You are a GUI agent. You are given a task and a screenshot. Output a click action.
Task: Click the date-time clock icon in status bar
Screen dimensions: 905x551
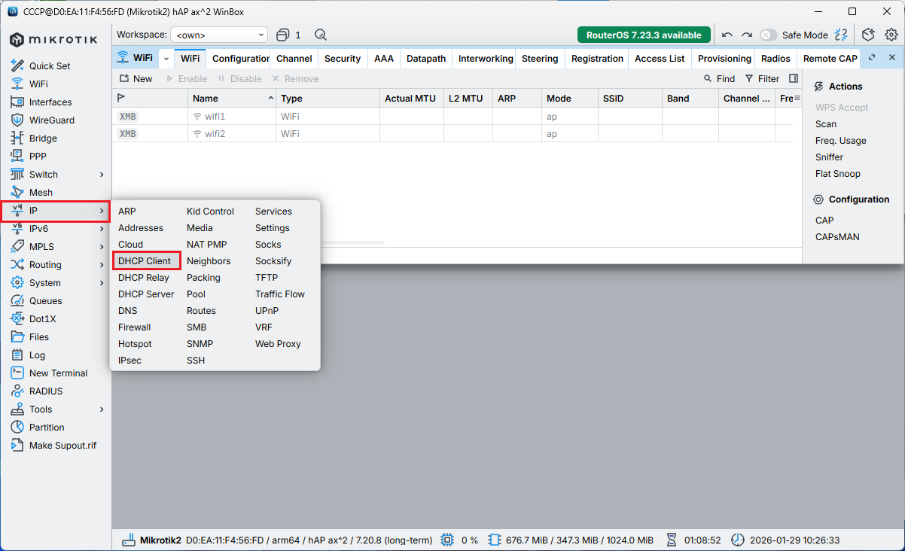(x=737, y=540)
